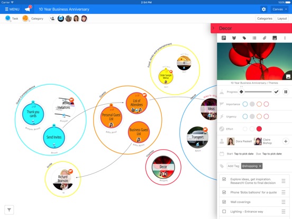
Task: Open the image icon in panel toolbar
Action: coord(275,38)
